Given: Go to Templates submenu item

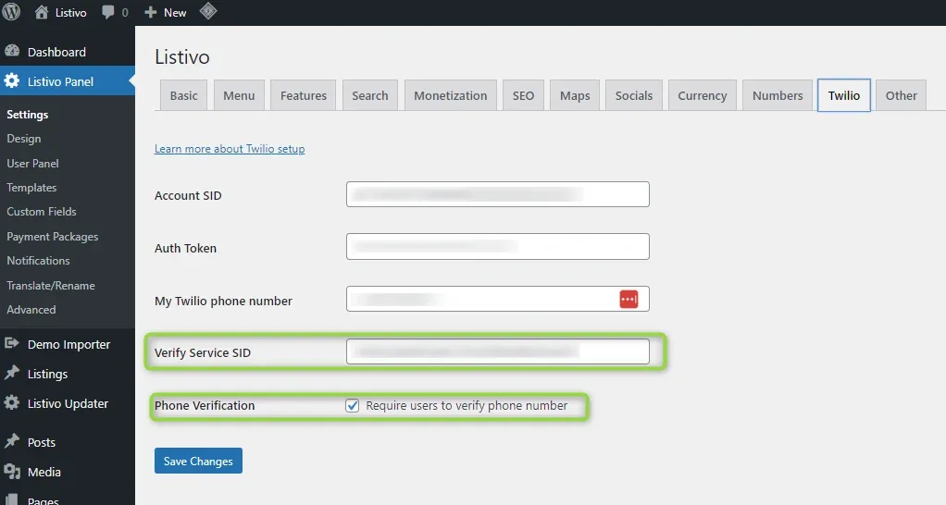Looking at the screenshot, I should tap(31, 188).
